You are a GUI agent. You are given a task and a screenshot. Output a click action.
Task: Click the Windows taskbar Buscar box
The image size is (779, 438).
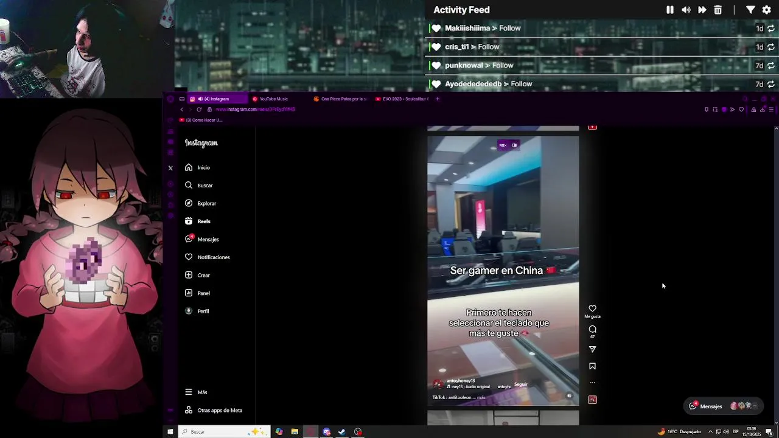point(223,432)
